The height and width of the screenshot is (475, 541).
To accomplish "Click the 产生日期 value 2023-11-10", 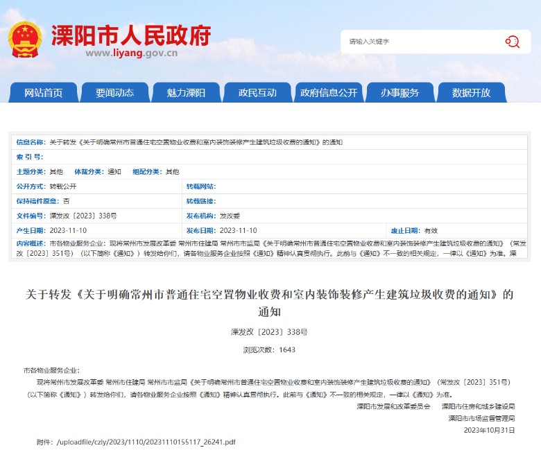I will pos(68,230).
